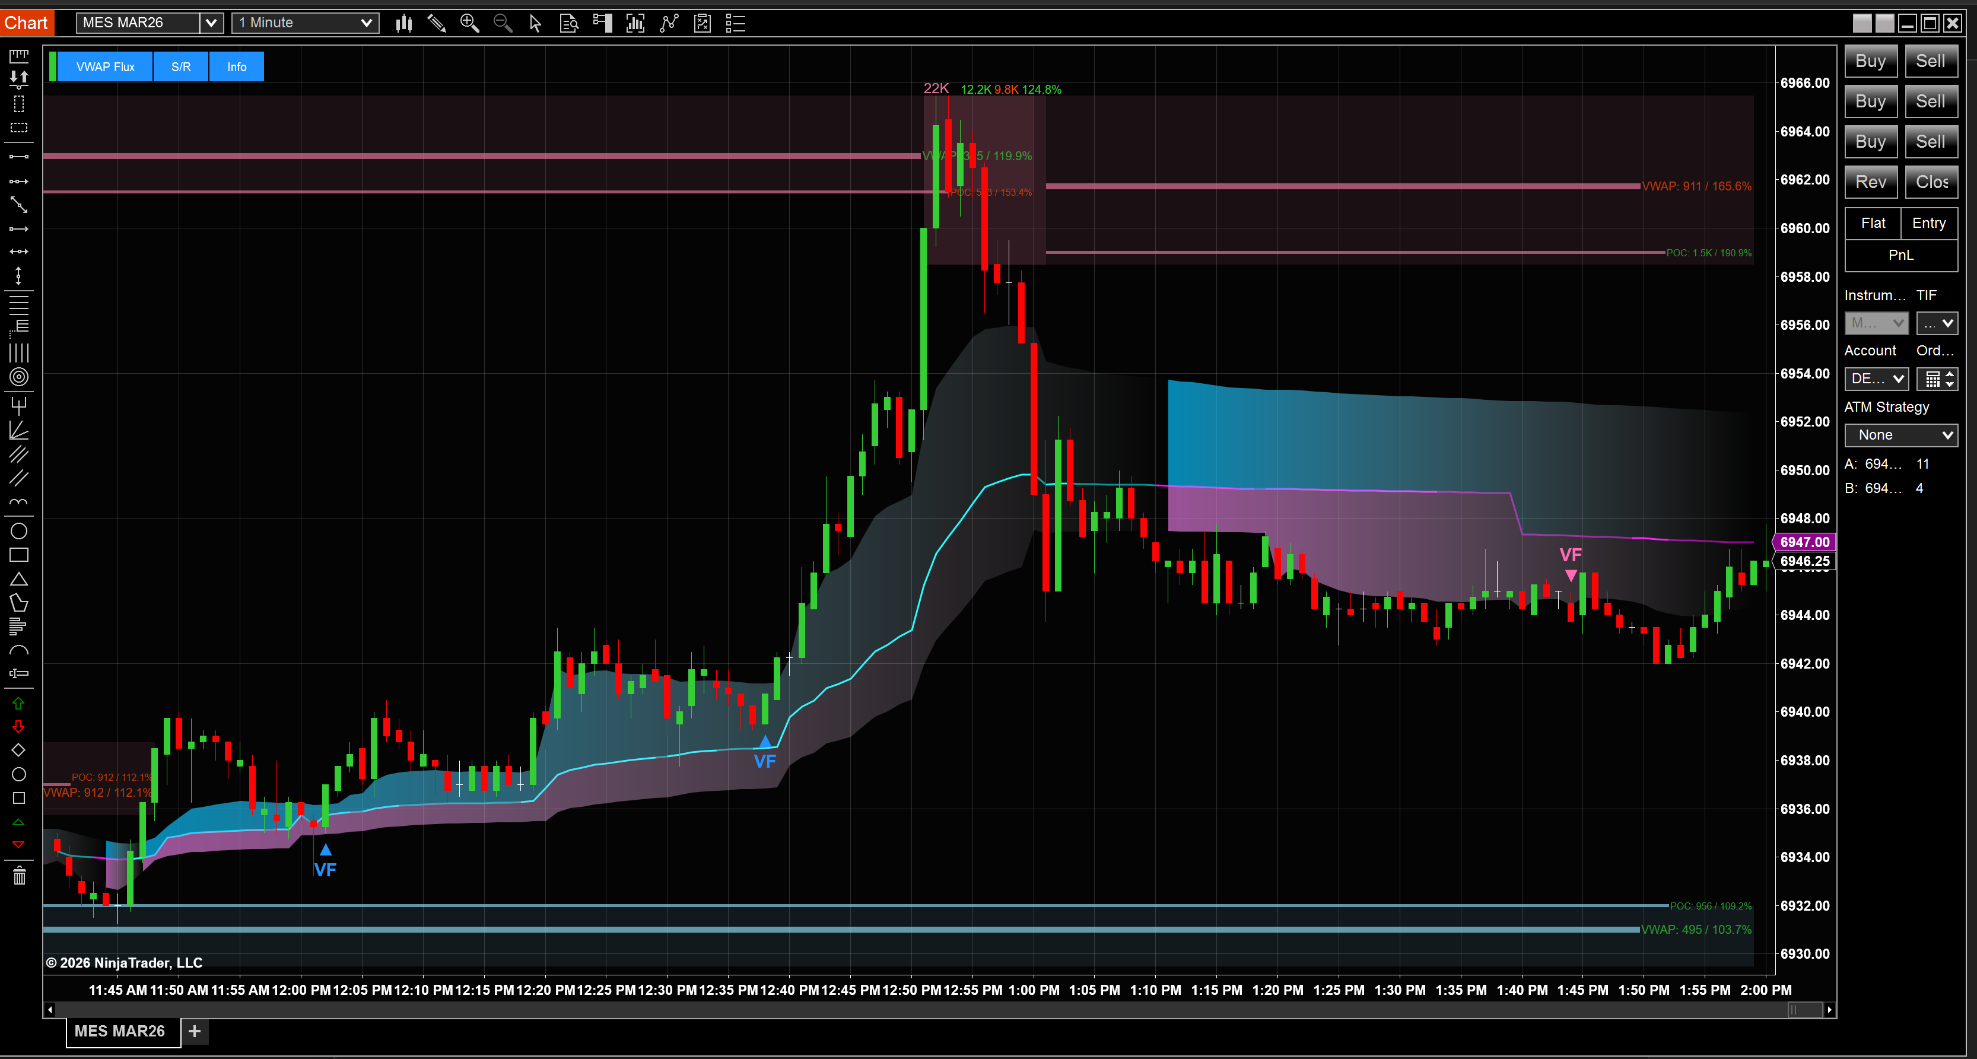Toggle the S/R levels button
The height and width of the screenshot is (1059, 1977).
click(x=181, y=67)
